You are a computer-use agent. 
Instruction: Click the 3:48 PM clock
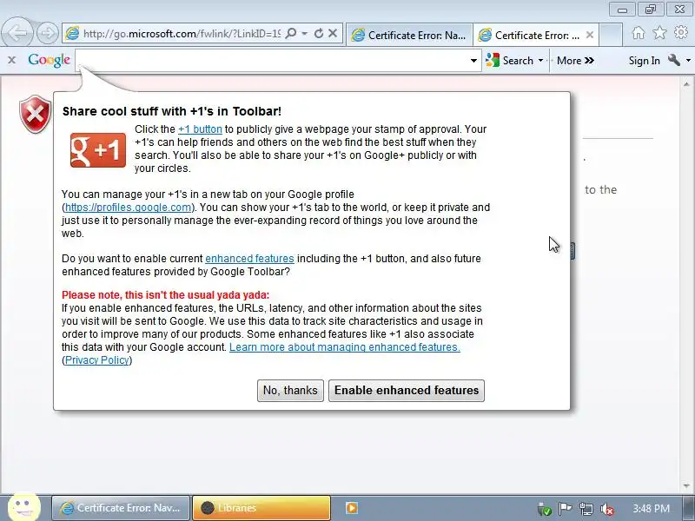click(651, 508)
